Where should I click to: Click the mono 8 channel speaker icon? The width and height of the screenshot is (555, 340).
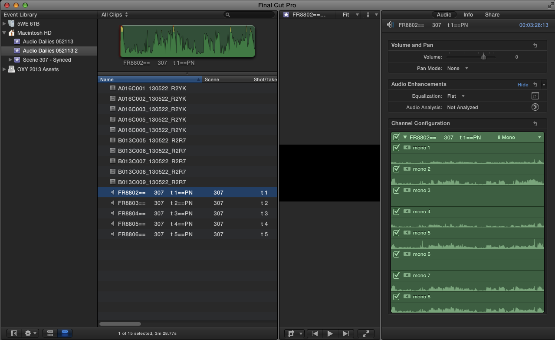tap(407, 297)
